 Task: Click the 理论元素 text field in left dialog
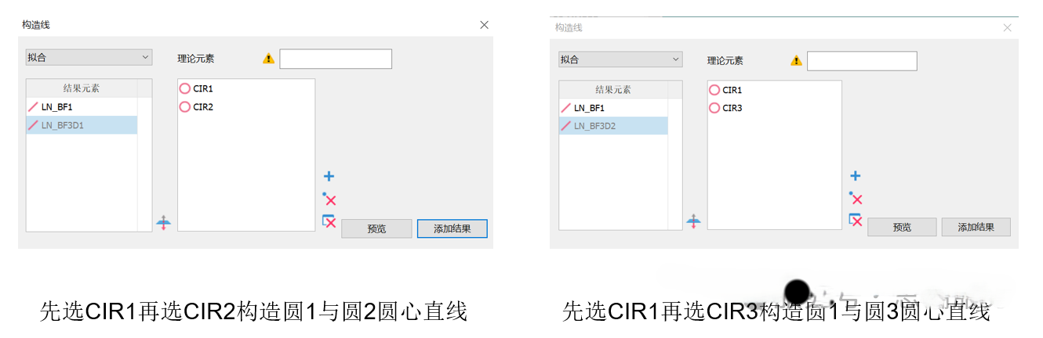336,59
